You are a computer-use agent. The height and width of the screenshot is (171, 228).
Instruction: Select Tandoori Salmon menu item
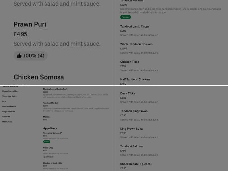point(131,146)
